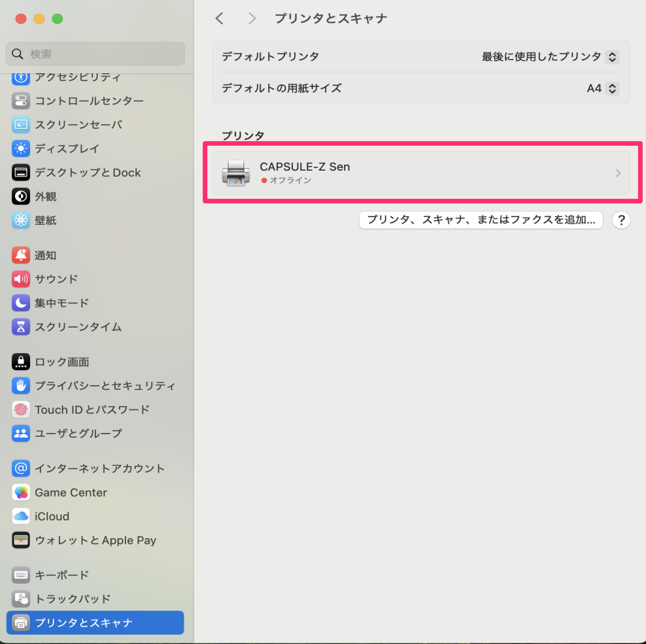The height and width of the screenshot is (644, 646).
Task: Change the default paper size A4 dropdown
Action: tap(611, 88)
